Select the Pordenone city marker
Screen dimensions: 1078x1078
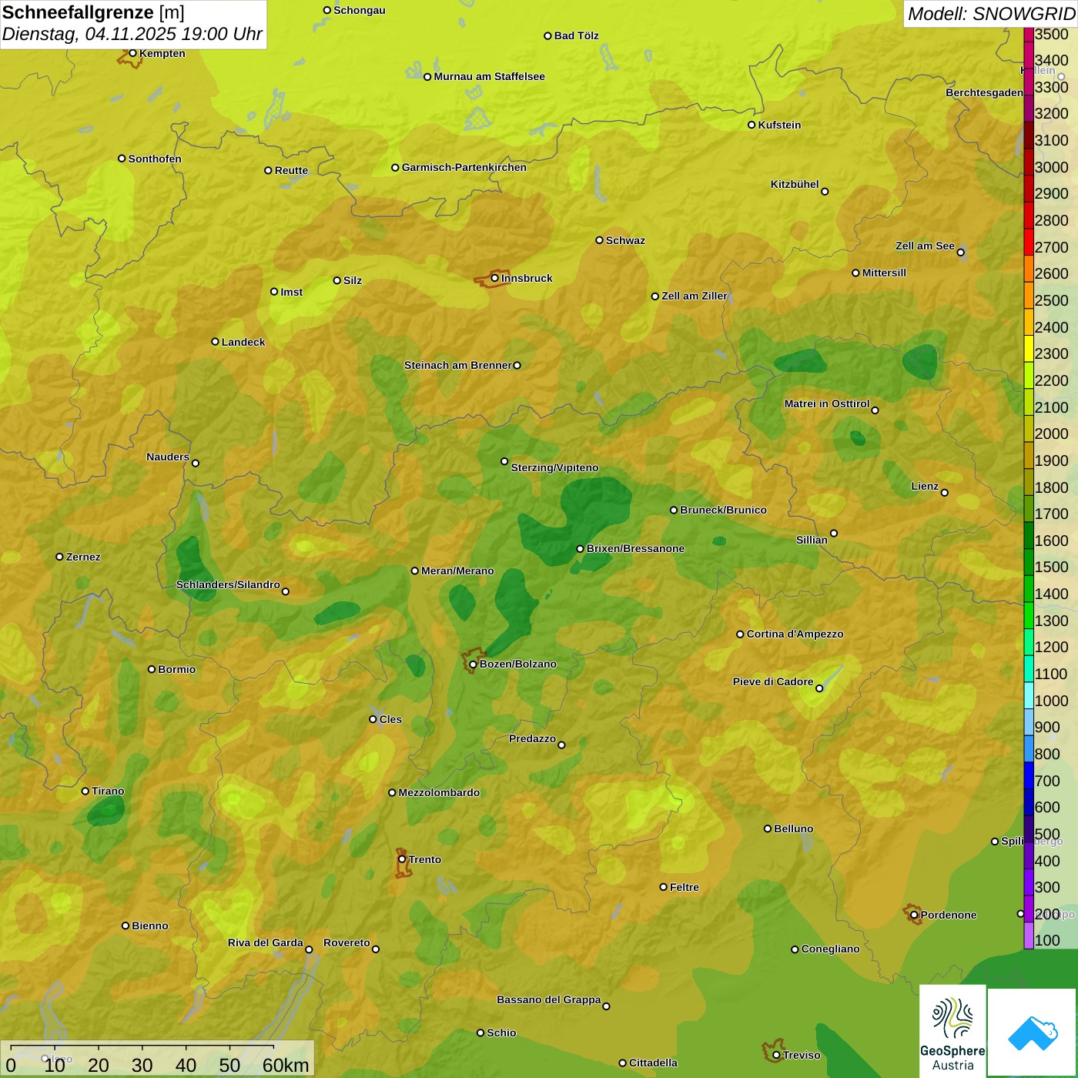pyautogui.click(x=914, y=915)
